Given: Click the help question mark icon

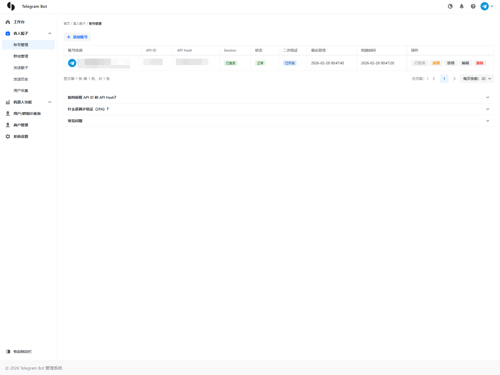Looking at the screenshot, I should pos(473,6).
